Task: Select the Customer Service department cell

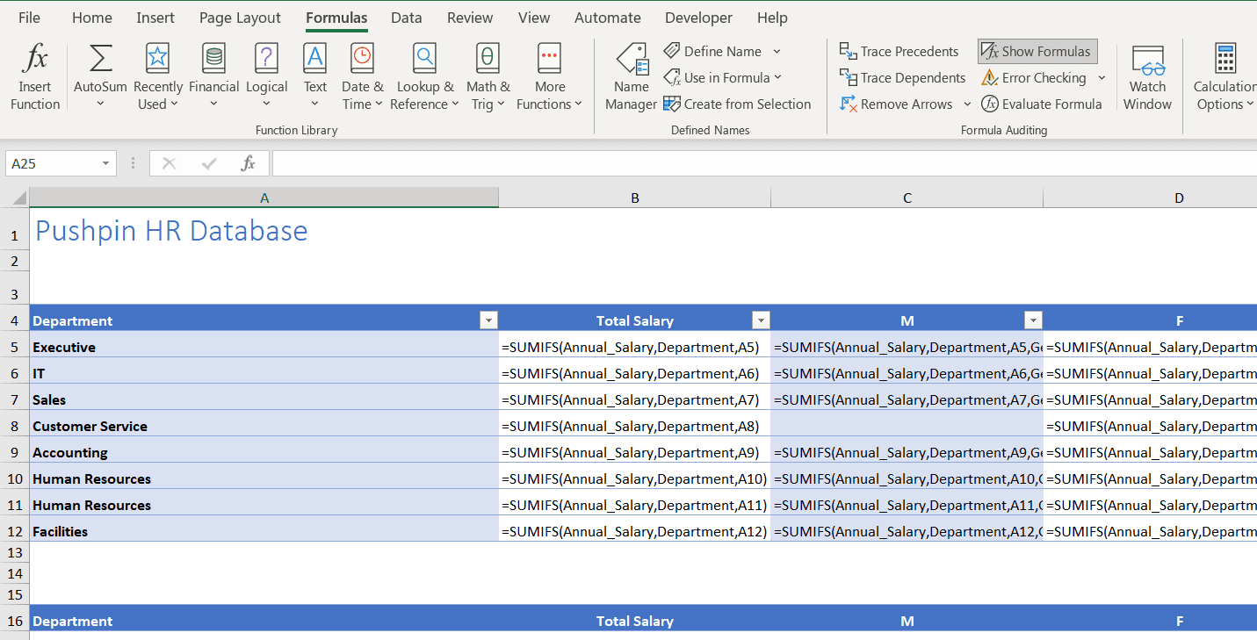Action: click(x=264, y=426)
